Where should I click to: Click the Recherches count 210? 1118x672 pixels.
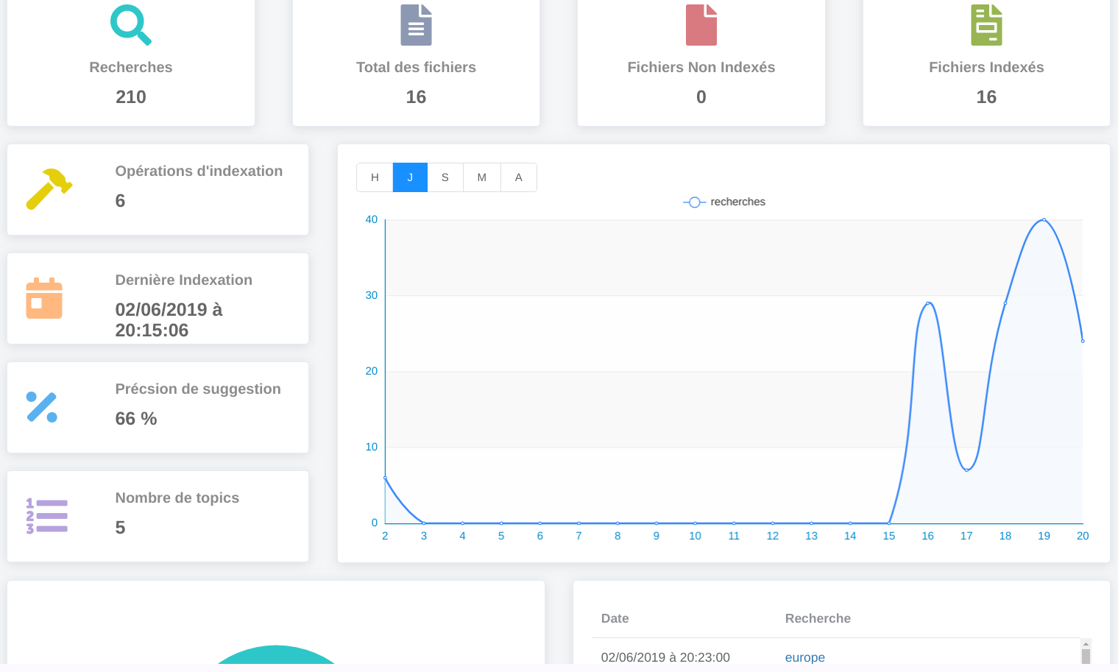click(131, 97)
